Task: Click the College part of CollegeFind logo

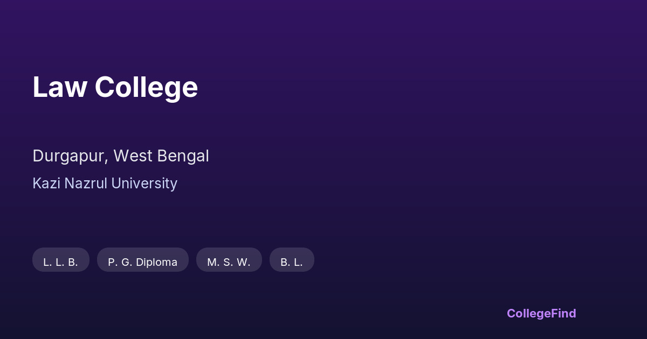Action: click(529, 313)
